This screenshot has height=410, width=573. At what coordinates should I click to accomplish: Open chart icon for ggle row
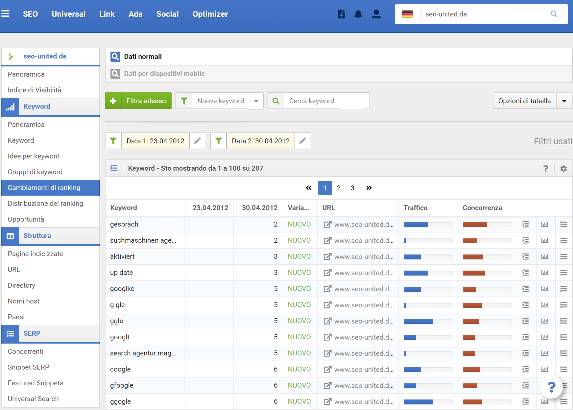click(x=545, y=321)
